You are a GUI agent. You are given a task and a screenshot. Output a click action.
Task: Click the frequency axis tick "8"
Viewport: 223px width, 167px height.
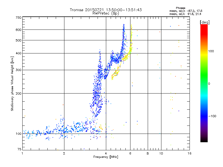[x=148, y=153]
